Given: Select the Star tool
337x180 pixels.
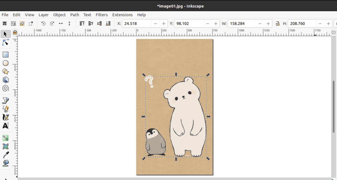Looking at the screenshot, I should pyautogui.click(x=5, y=71).
